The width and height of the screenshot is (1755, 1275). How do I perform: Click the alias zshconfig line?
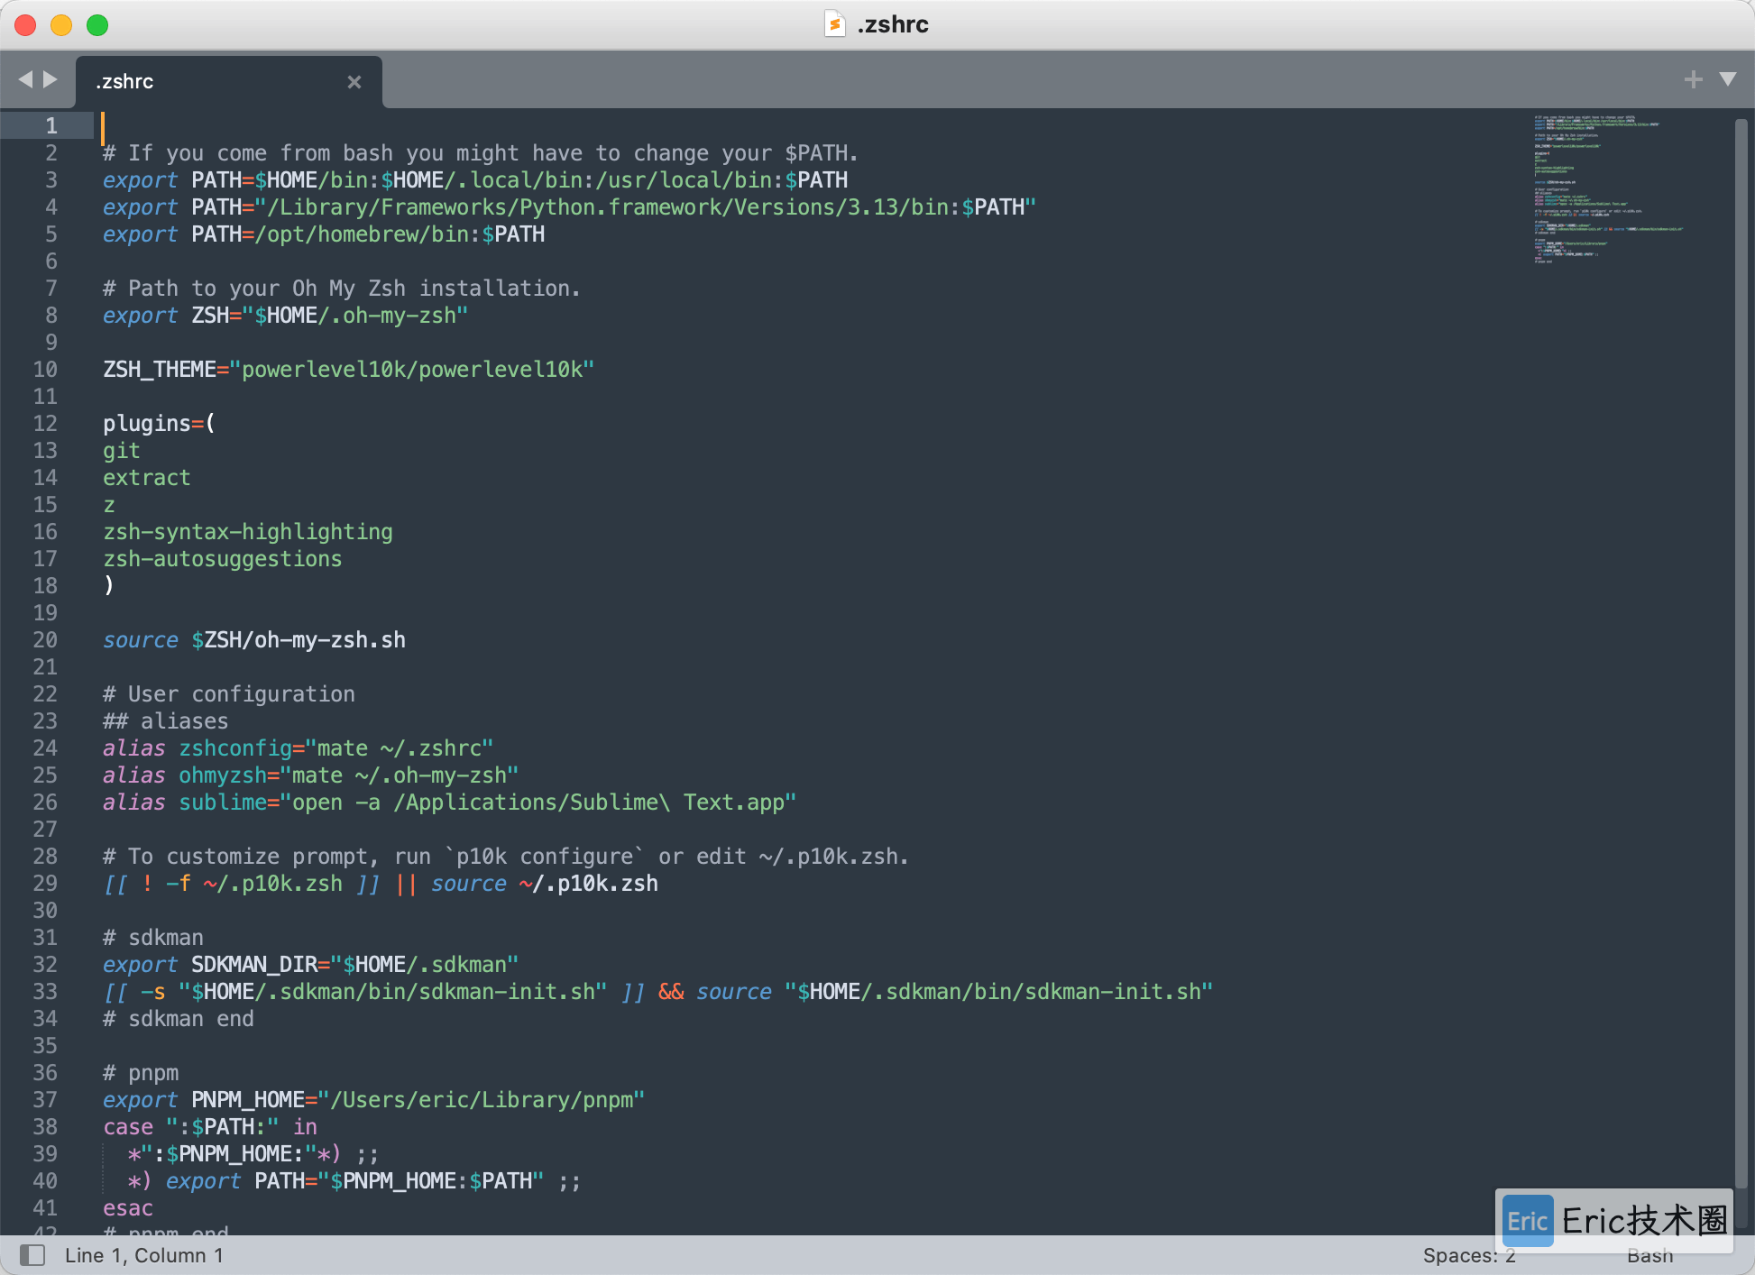point(298,748)
